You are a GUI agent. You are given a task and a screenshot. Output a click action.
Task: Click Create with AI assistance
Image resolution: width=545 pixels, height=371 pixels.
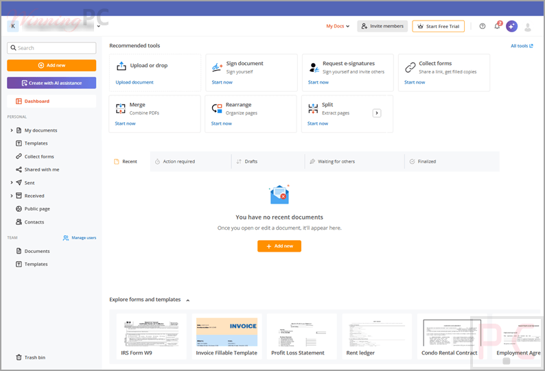(x=51, y=83)
